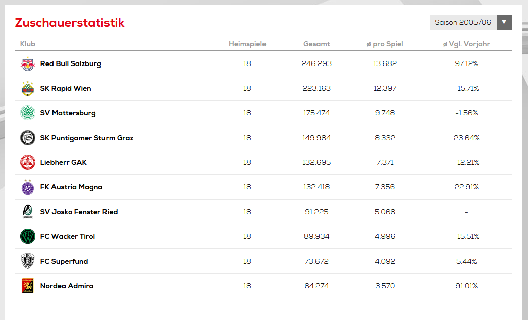Open the FC Superfund club link

(x=64, y=261)
